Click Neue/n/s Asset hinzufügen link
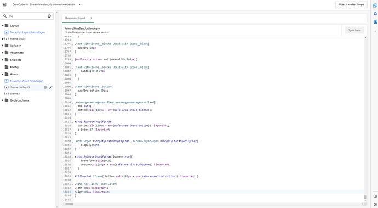Image resolution: width=378 pixels, height=208 pixels. (x=27, y=81)
